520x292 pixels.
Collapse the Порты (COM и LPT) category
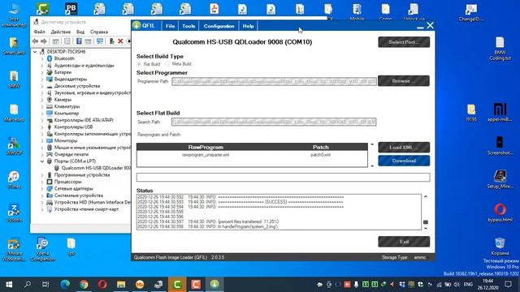42,161
